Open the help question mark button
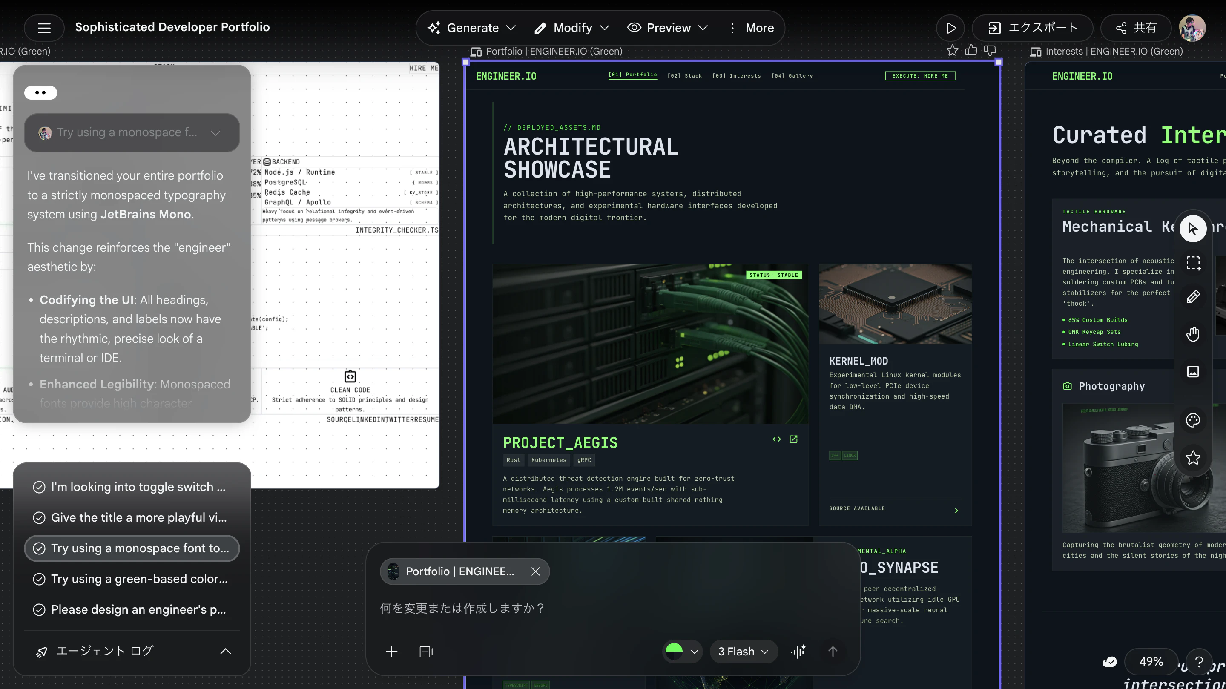The image size is (1226, 689). coord(1199,662)
